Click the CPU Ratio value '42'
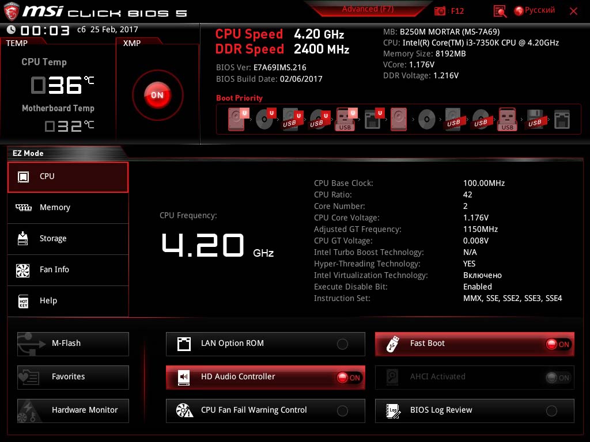The width and height of the screenshot is (590, 442). [x=468, y=195]
